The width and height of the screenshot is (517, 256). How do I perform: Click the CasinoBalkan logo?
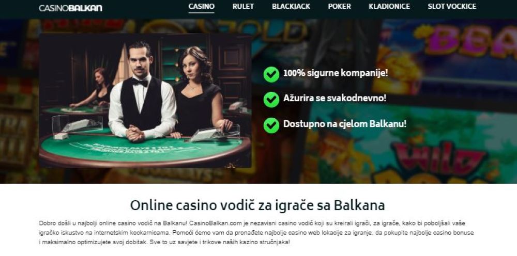[x=70, y=8]
